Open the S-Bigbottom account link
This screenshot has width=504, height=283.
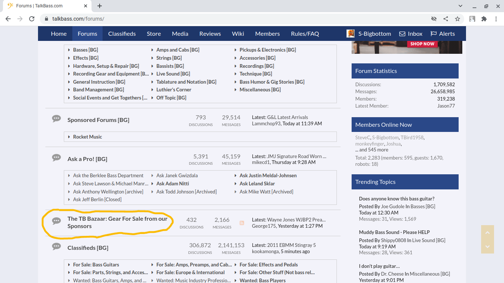[x=374, y=34]
